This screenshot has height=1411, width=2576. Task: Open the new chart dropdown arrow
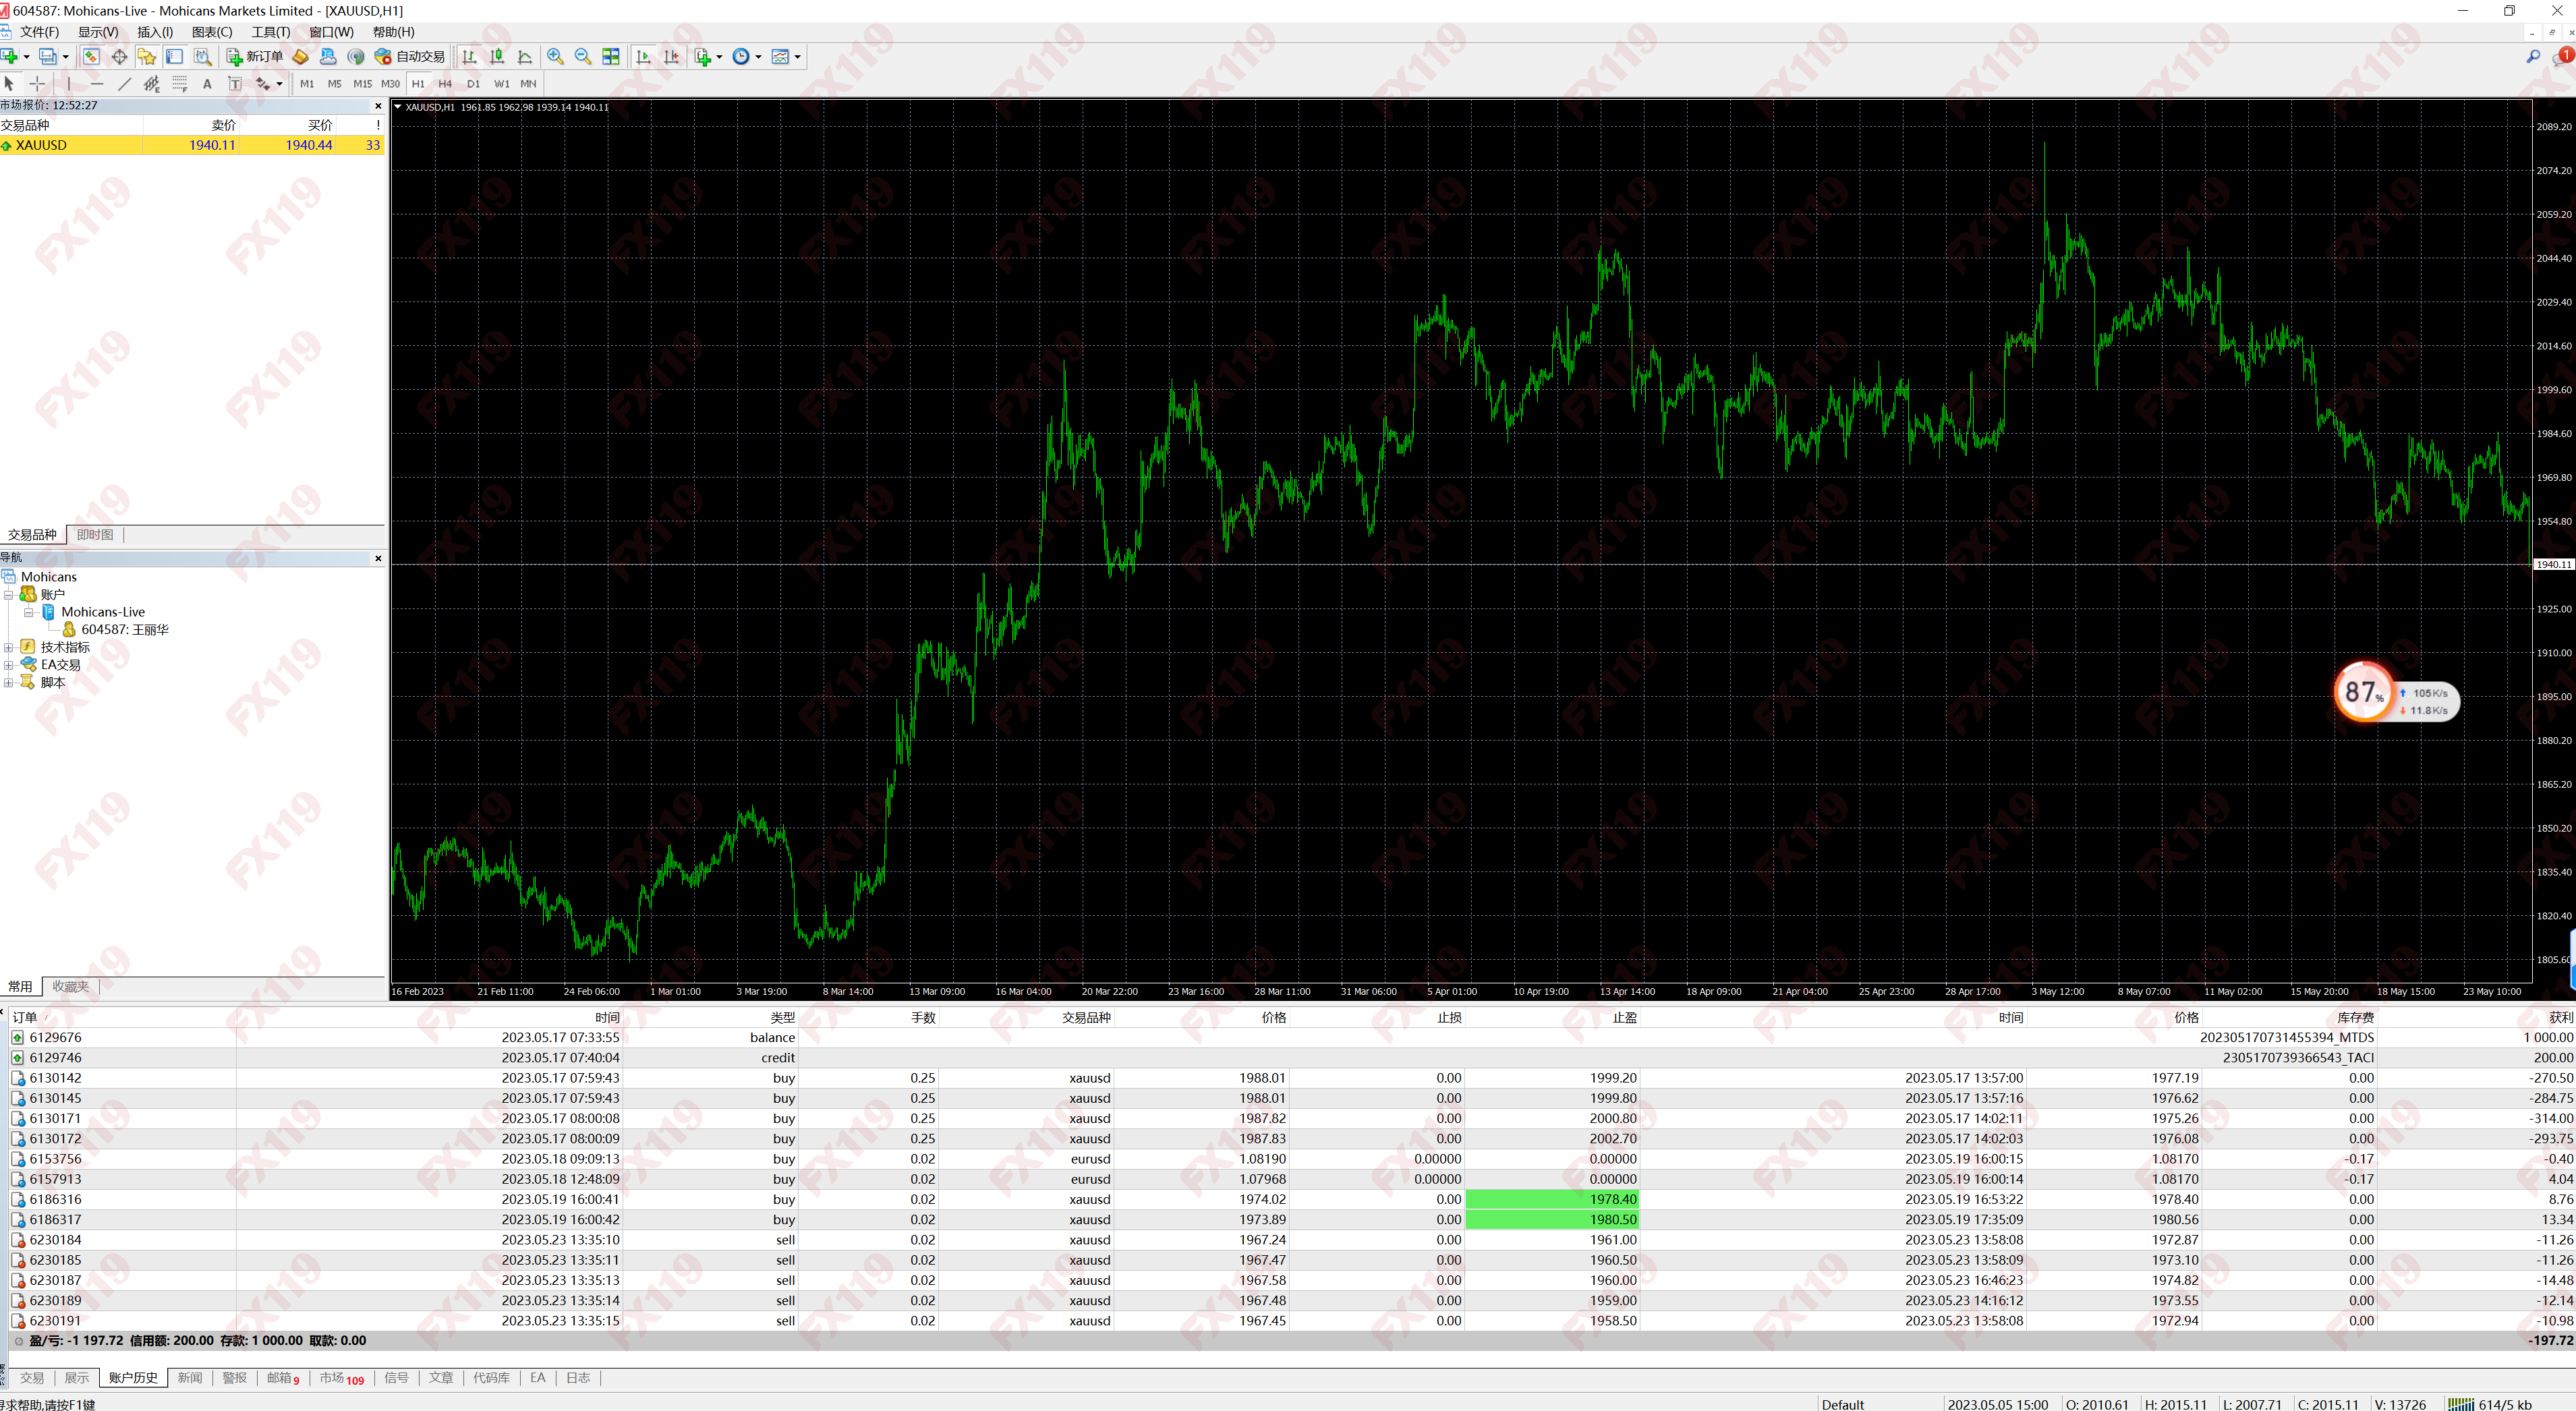27,57
